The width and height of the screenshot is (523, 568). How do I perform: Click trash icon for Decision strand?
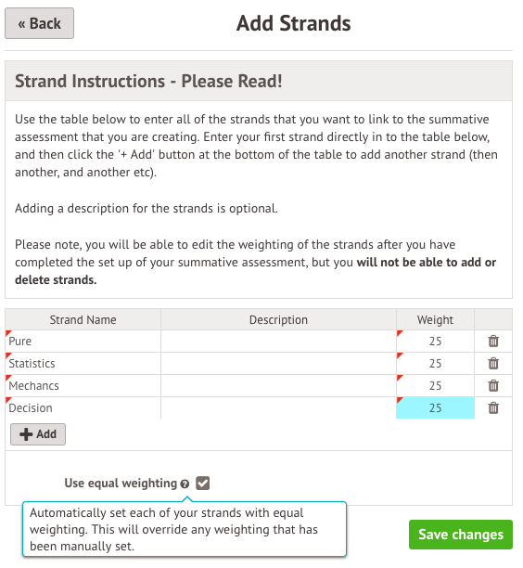coord(493,407)
